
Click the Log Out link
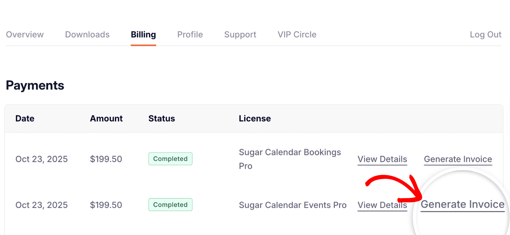485,34
